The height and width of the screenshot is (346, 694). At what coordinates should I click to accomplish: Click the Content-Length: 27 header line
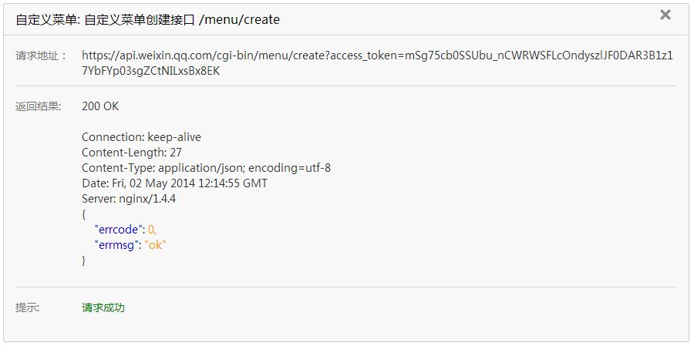point(132,153)
